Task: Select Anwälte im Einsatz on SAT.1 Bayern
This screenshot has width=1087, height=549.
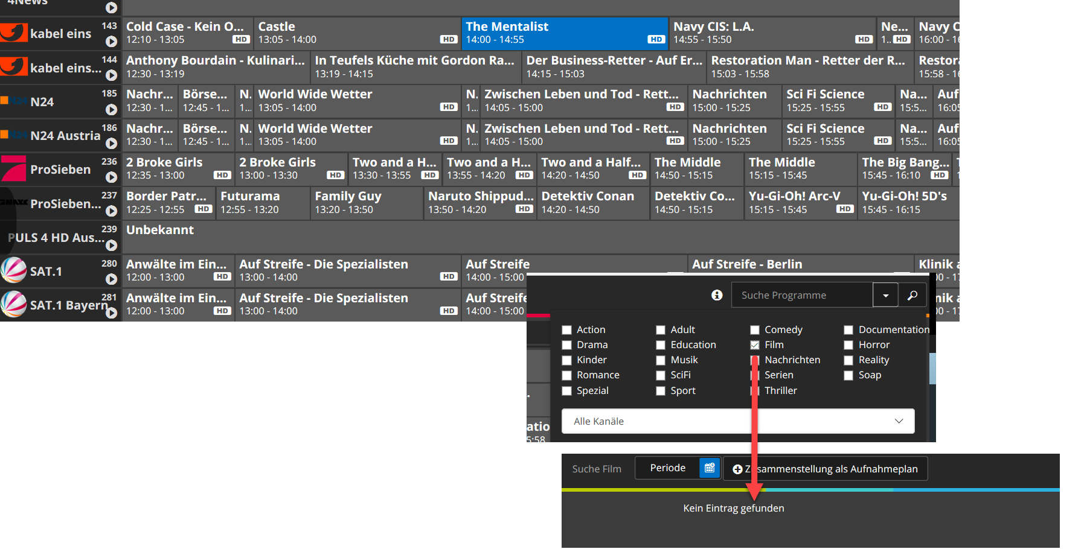Action: point(178,305)
